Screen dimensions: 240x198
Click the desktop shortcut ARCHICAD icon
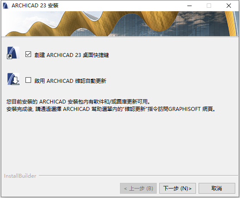click(x=13, y=53)
